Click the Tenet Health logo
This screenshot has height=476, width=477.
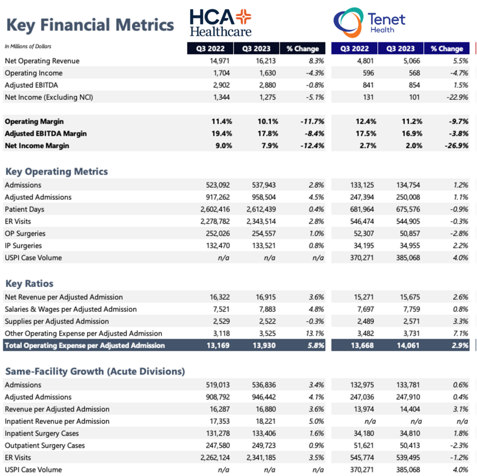369,22
